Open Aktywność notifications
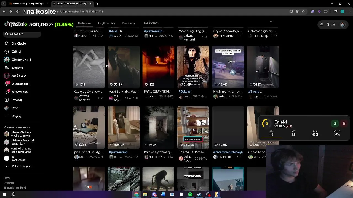Image resolution: width=353 pixels, height=198 pixels. tap(16, 92)
